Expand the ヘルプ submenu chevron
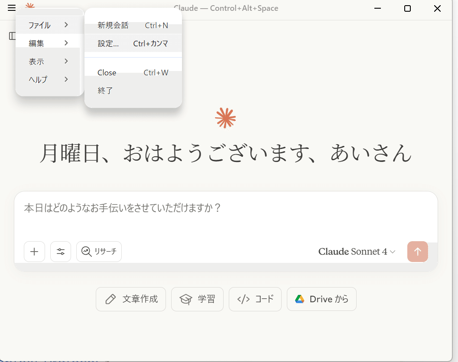The image size is (458, 362). click(x=67, y=79)
